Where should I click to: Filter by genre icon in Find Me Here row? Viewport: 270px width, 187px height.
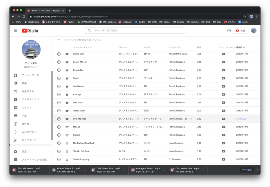pos(138,119)
